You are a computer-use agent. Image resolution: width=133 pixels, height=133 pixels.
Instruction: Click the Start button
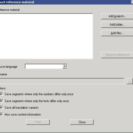[38, 122]
